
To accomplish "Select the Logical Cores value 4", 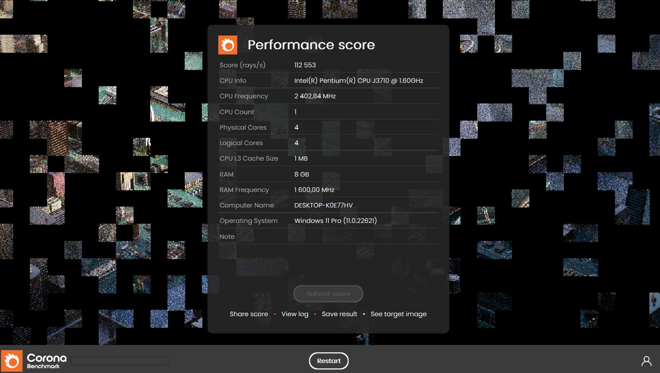I will [x=296, y=143].
